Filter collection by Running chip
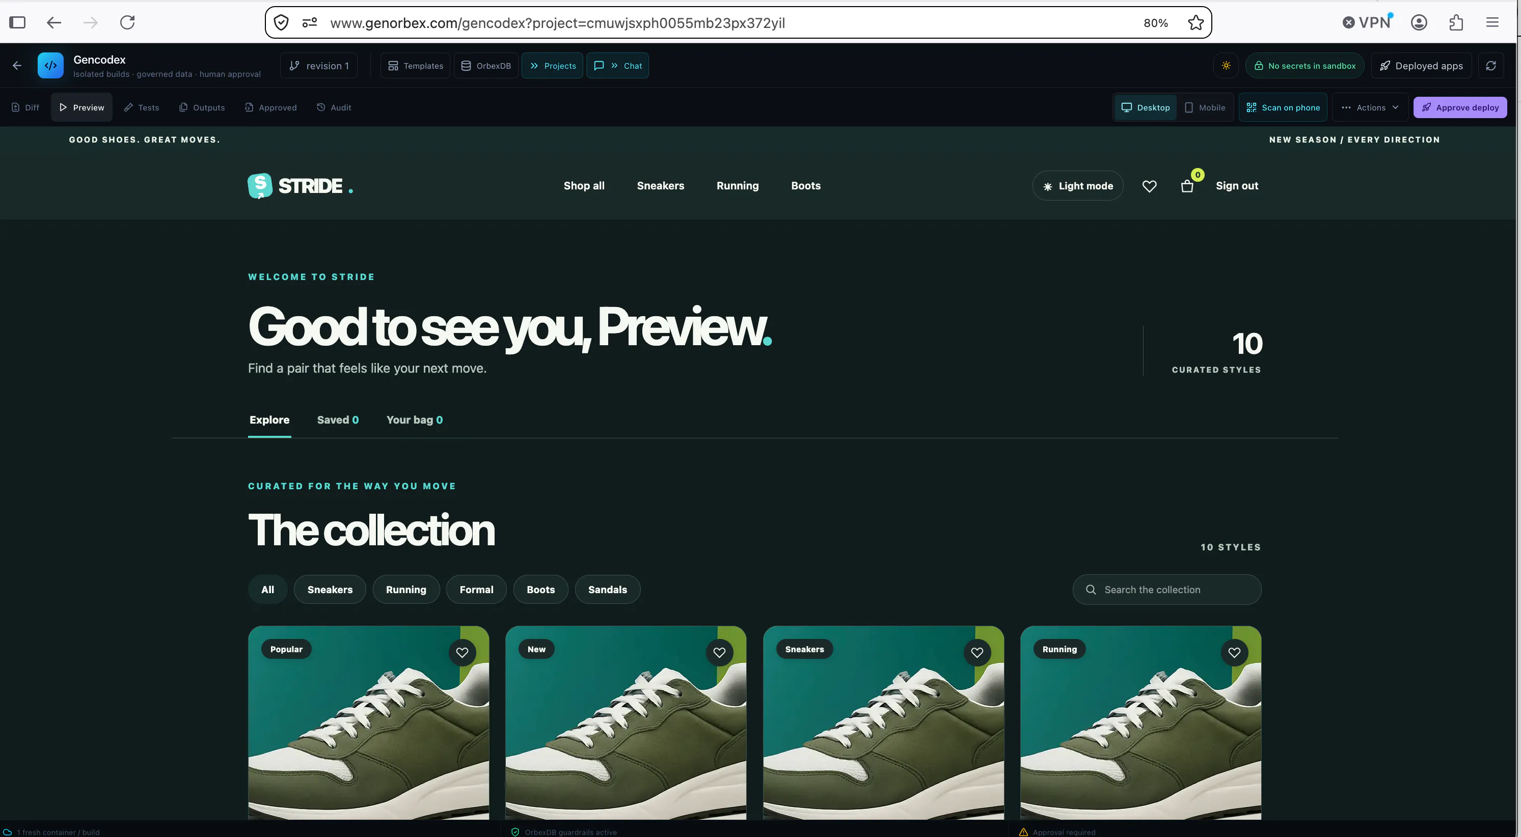1521x837 pixels. coord(406,590)
